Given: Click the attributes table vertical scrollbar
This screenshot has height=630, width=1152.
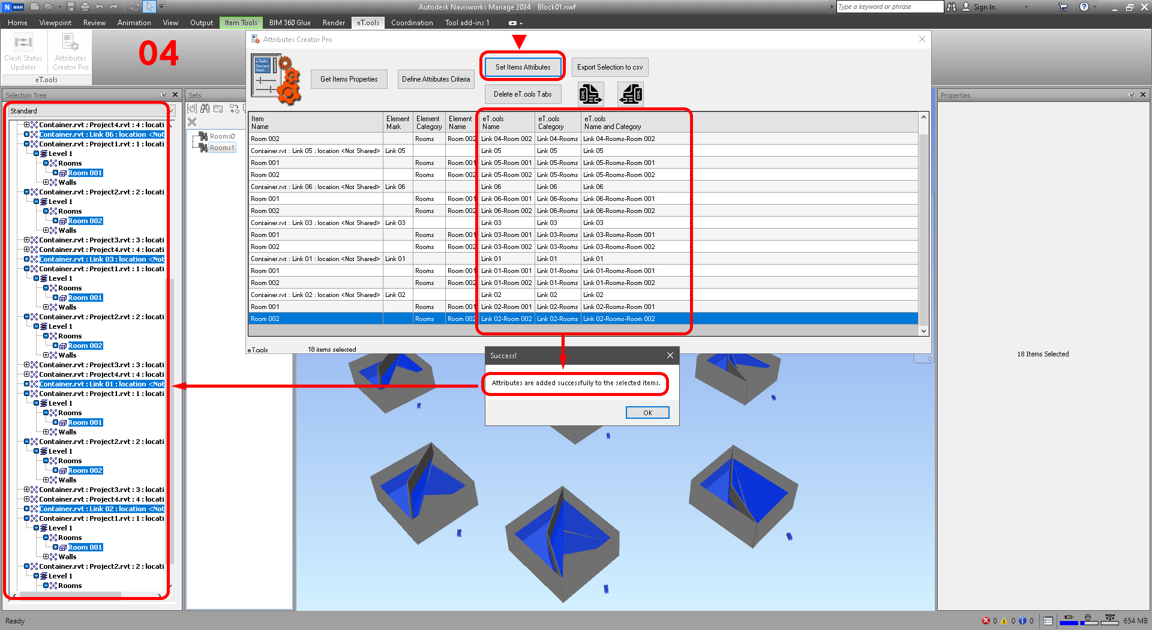Looking at the screenshot, I should point(923,224).
